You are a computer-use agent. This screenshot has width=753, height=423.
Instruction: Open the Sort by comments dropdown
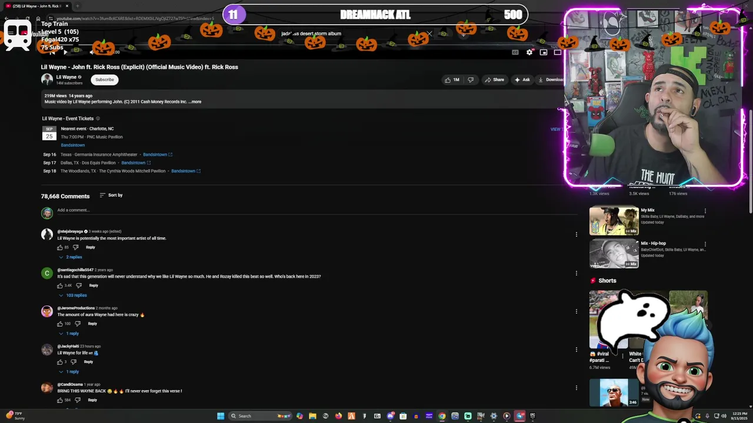click(111, 195)
